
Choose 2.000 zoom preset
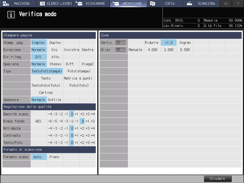pyautogui.click(x=168, y=50)
